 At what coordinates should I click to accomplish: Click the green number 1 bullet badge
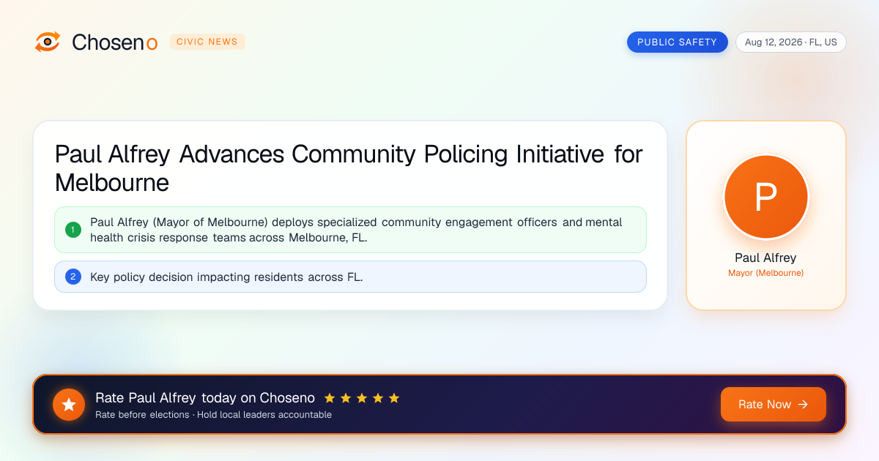73,230
